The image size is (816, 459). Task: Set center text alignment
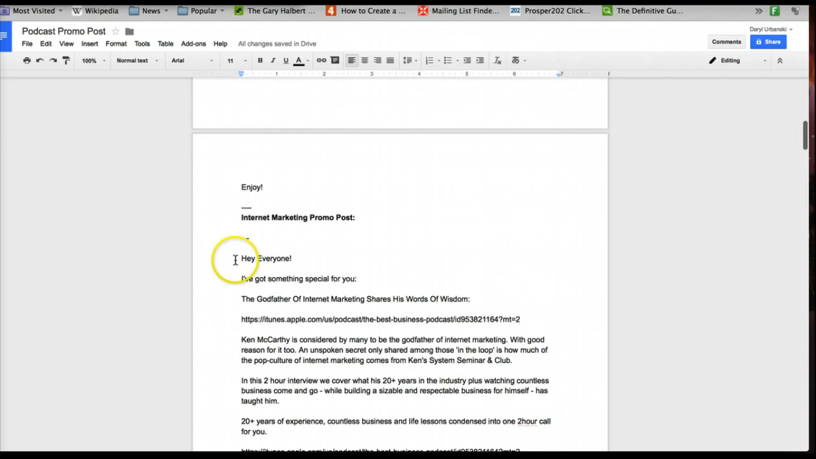click(364, 60)
